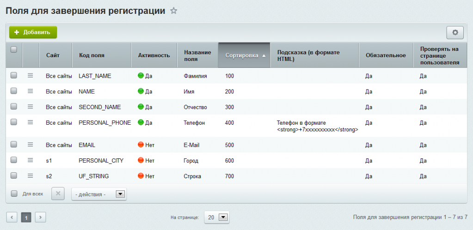The image size is (473, 230).
Task: Open row menu for PERSONAL_PHONE
Action: [x=30, y=122]
